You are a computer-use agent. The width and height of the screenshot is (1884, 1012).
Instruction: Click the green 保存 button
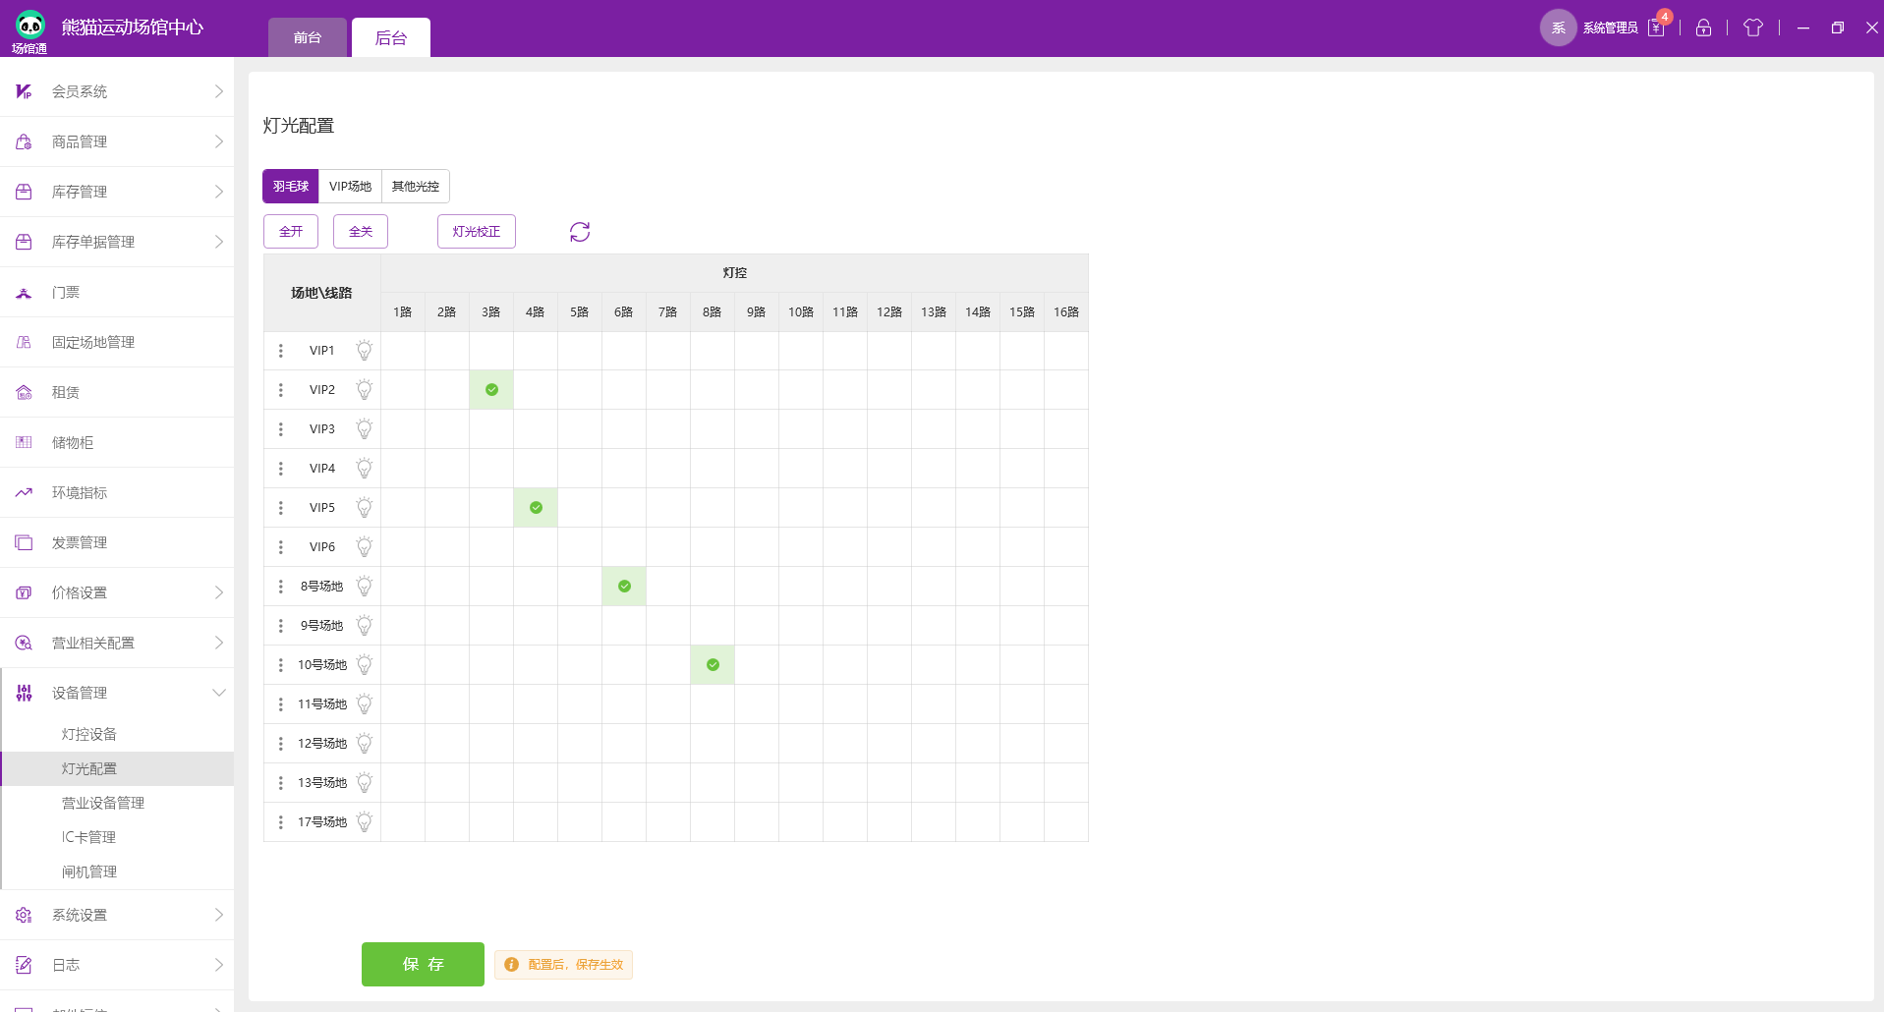point(423,964)
